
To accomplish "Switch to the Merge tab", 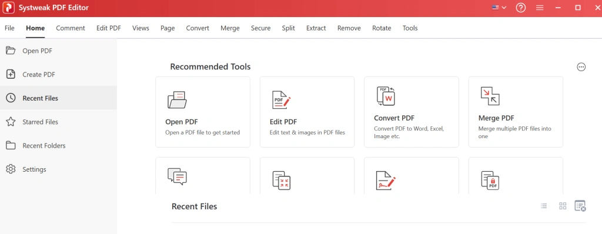I will 230,28.
